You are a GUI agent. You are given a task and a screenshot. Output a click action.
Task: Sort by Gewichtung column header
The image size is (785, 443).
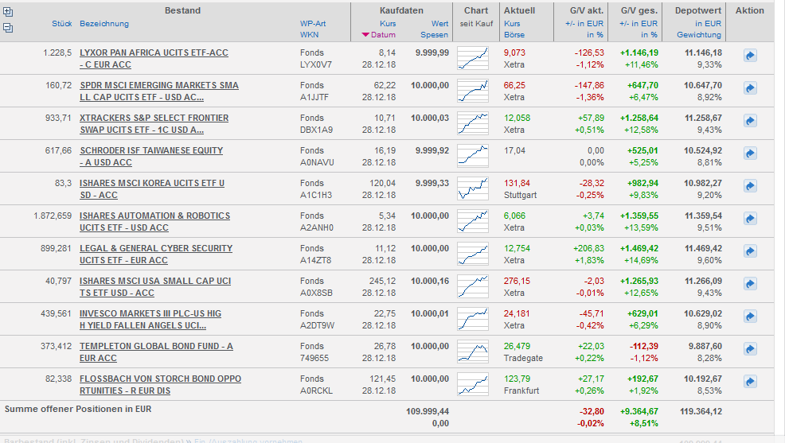click(x=699, y=35)
